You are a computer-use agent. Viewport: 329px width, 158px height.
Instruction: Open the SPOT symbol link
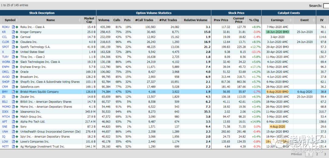[5, 47]
